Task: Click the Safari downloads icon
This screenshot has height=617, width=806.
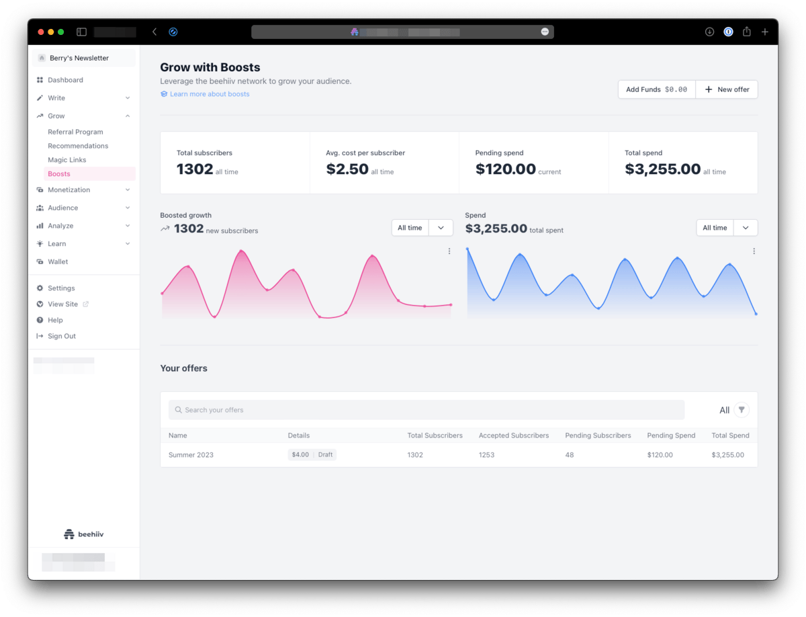Action: coord(709,32)
